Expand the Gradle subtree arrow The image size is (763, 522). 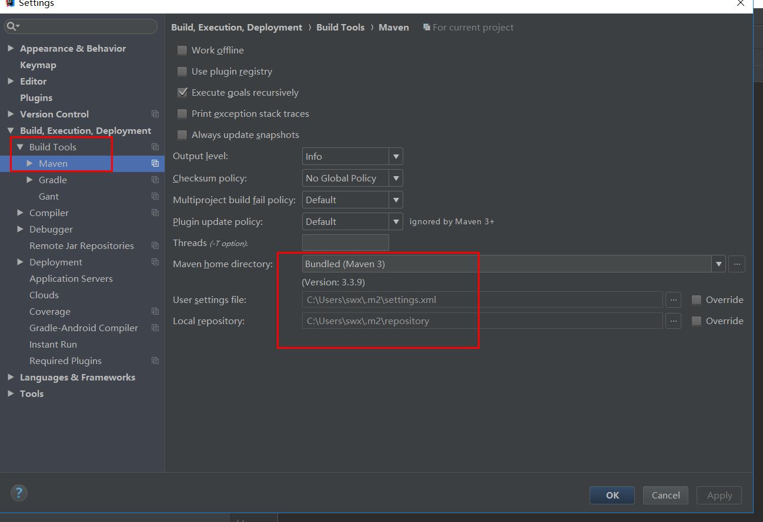29,180
